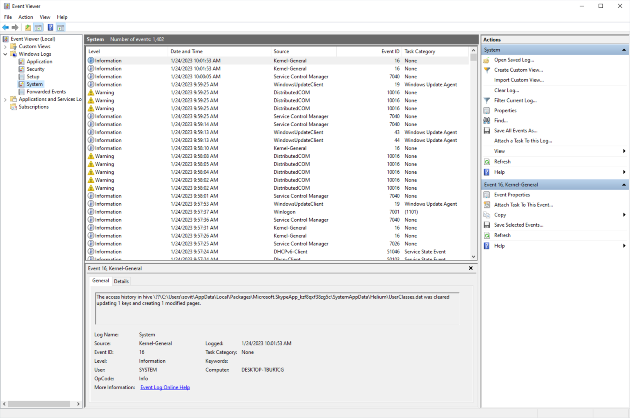
Task: Click the Refresh icon under System actions
Action: (486, 161)
